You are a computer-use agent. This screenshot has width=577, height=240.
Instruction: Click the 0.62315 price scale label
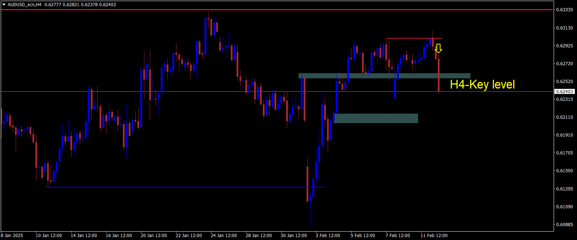(565, 99)
